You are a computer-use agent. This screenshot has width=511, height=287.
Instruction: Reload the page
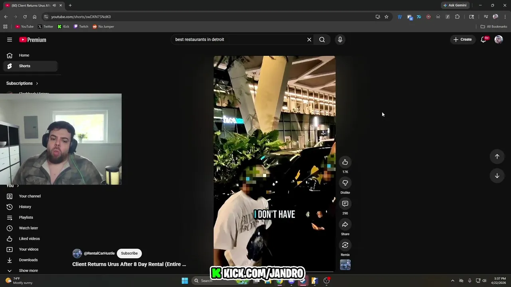tap(25, 17)
